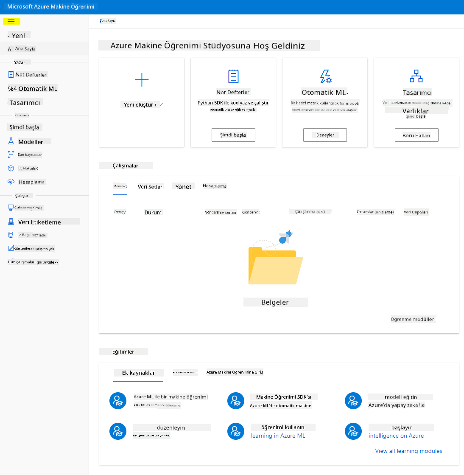Switch to the Yönet tab
This screenshot has width=464, height=475.
tap(183, 187)
